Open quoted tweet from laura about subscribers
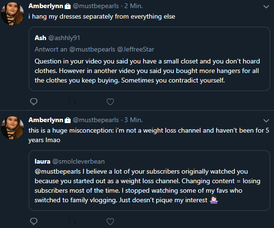This screenshot has width=274, height=228. pos(149,180)
